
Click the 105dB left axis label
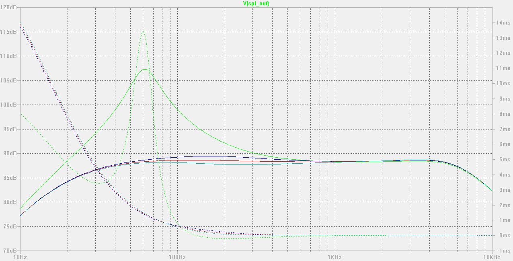tap(9, 80)
